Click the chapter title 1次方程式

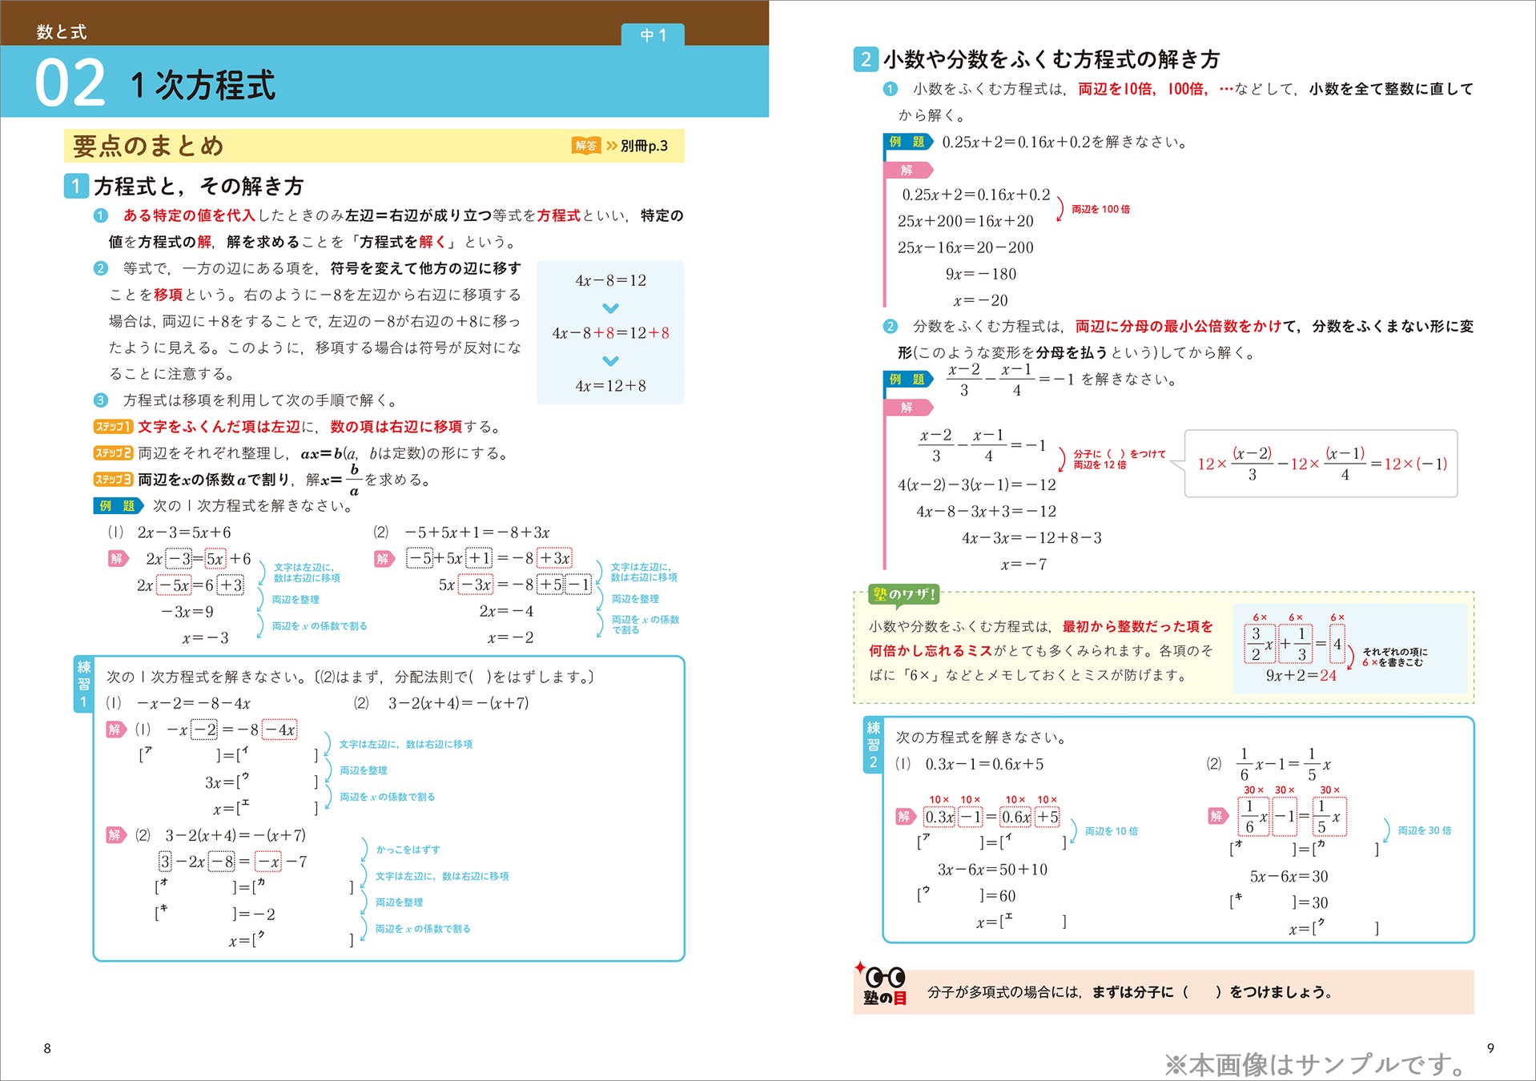(x=203, y=85)
